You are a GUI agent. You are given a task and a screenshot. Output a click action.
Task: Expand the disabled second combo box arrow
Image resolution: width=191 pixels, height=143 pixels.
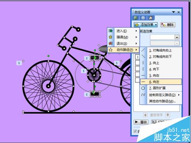(177, 43)
